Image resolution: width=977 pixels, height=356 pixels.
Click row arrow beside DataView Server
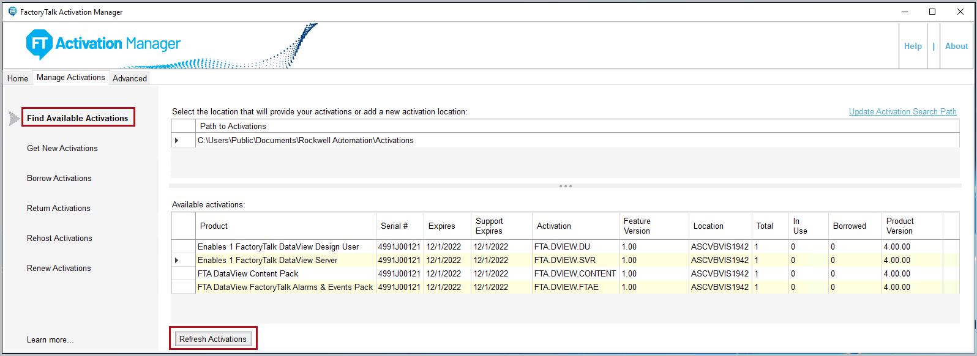183,260
